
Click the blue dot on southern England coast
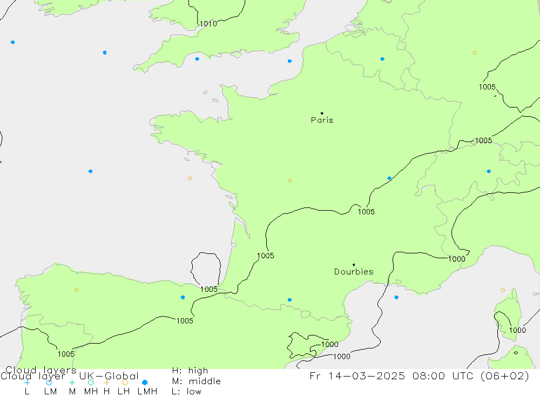[x=197, y=59]
